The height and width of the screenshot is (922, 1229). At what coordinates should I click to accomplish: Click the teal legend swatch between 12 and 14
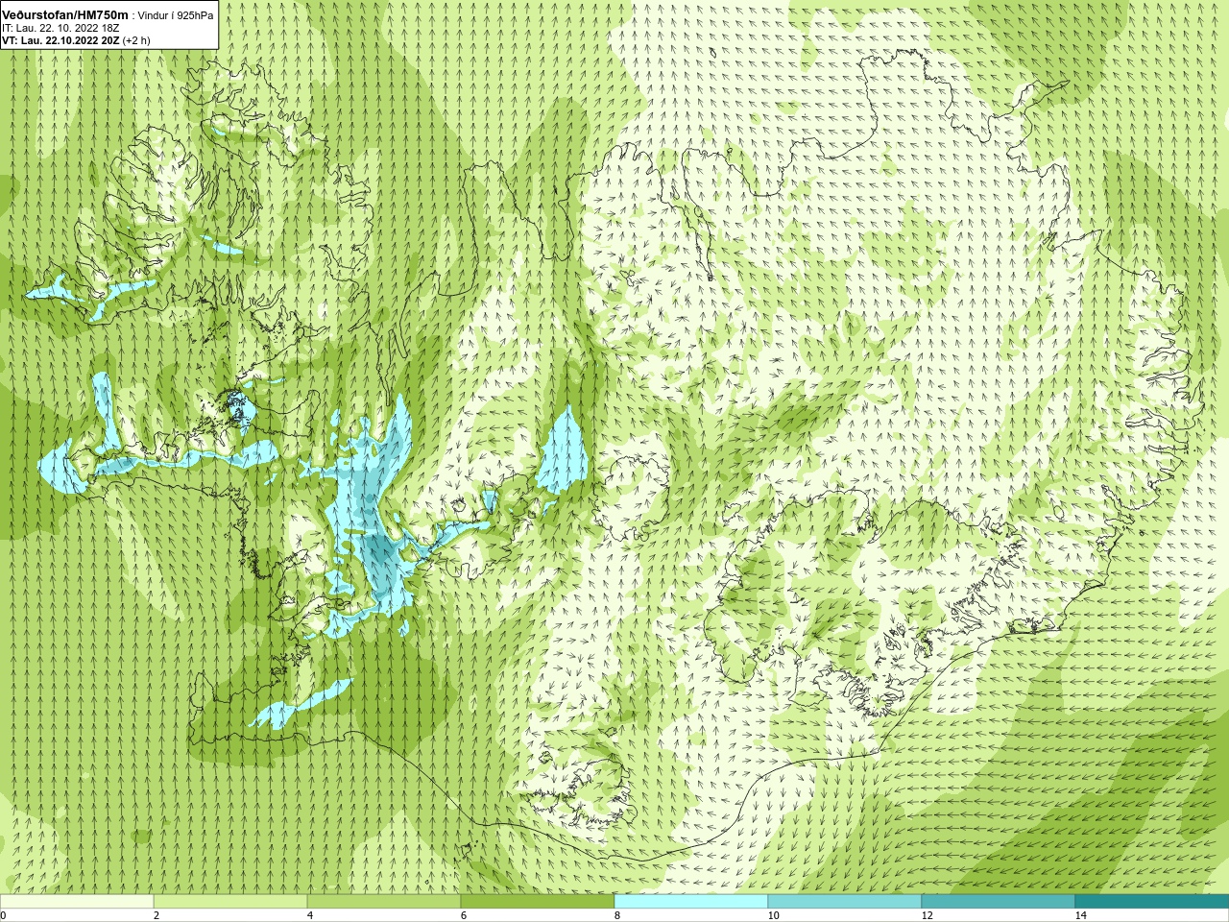coord(999,902)
